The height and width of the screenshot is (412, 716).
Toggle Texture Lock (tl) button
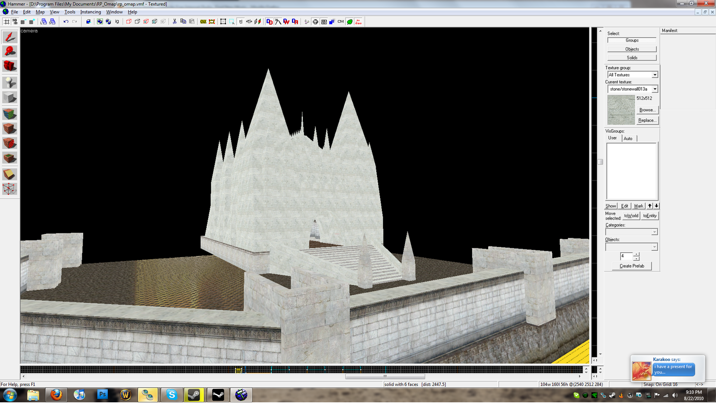pyautogui.click(x=241, y=22)
